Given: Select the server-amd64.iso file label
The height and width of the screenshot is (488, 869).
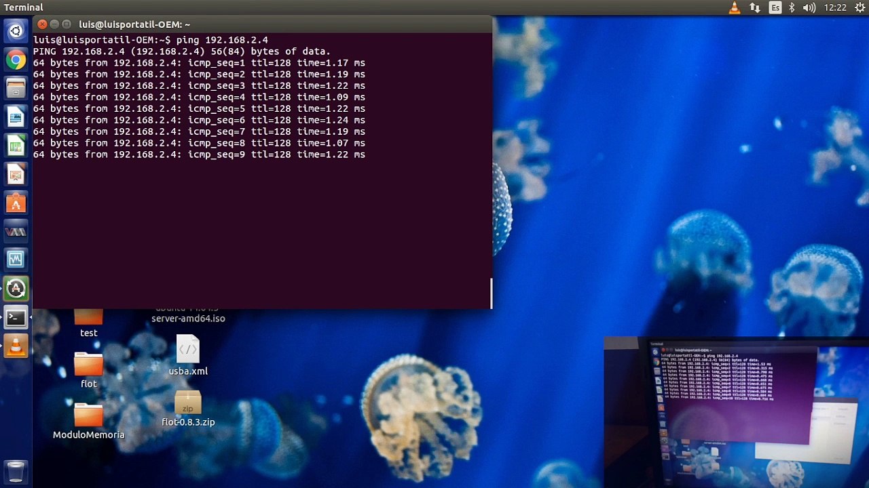Looking at the screenshot, I should (188, 318).
